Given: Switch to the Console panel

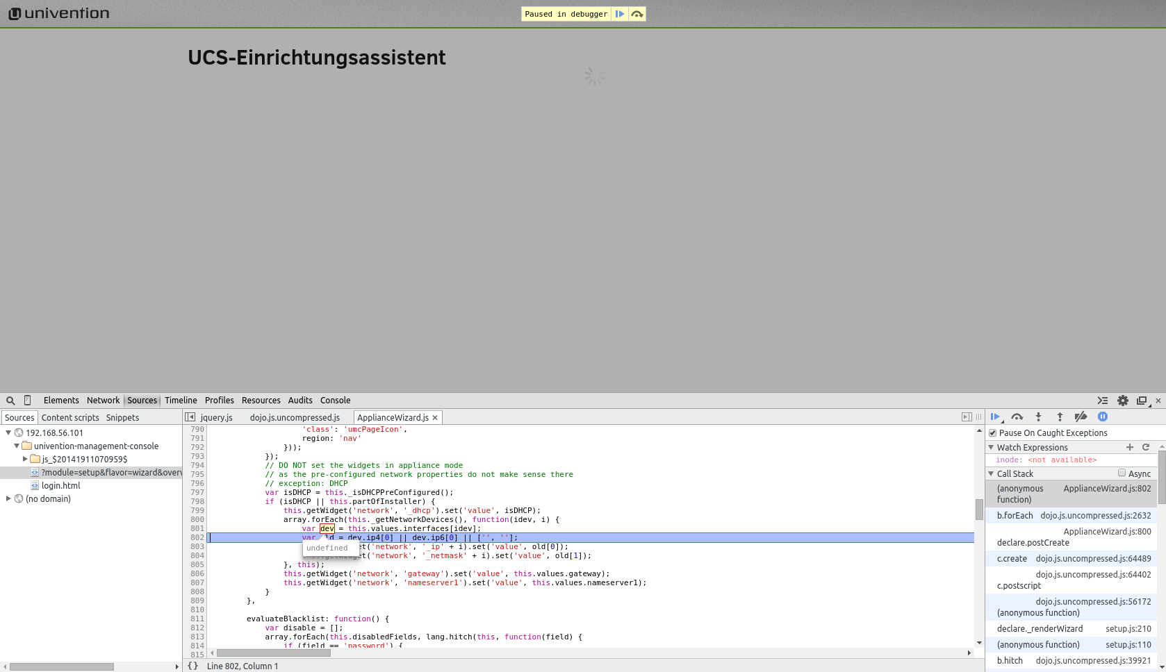Looking at the screenshot, I should (335, 401).
